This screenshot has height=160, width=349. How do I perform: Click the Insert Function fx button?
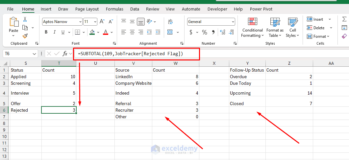tap(65, 54)
